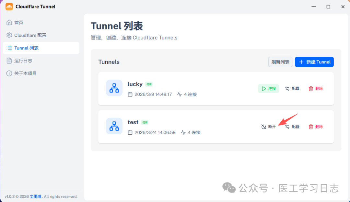The image size is (350, 202).
Task: Click the gear icon on test's 配置 action
Action: point(287,127)
